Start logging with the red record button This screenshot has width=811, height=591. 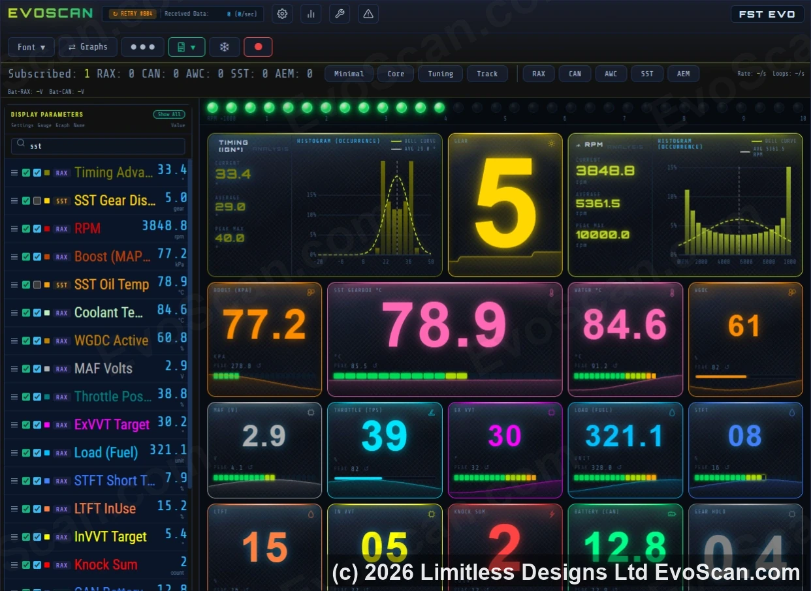coord(258,47)
